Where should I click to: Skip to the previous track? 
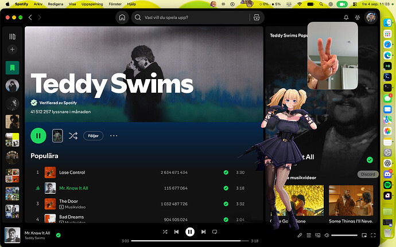[x=176, y=232]
